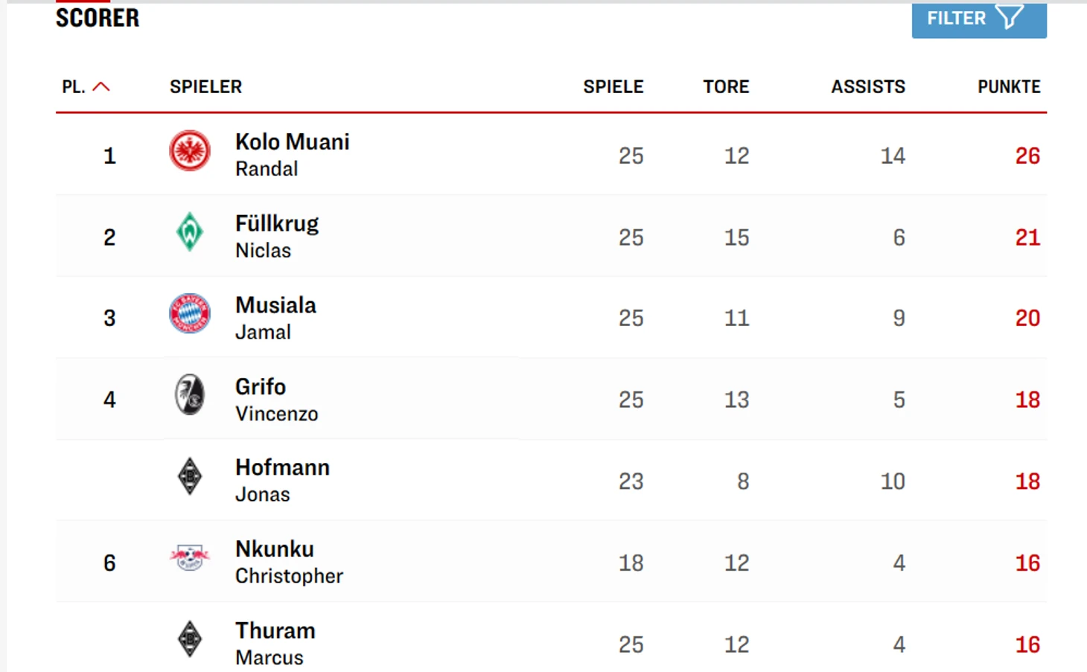The image size is (1087, 672).
Task: Sort table by Spieler column
Action: point(205,87)
